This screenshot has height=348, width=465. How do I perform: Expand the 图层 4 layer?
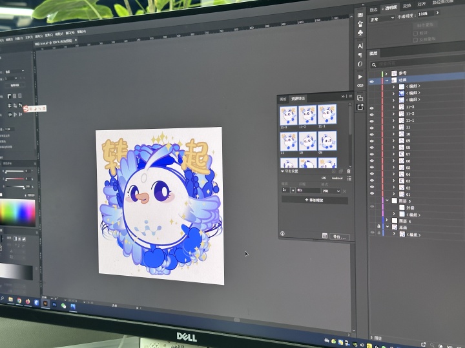(387, 220)
